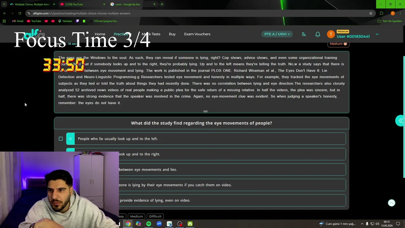Bookmark this page with star icon

point(371,13)
